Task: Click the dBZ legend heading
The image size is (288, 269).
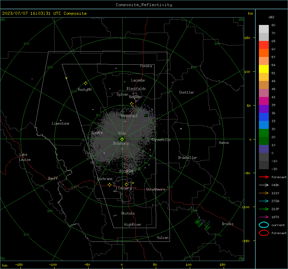Action: [271, 17]
